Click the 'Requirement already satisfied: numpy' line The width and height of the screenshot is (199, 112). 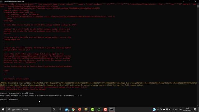pos(41,96)
